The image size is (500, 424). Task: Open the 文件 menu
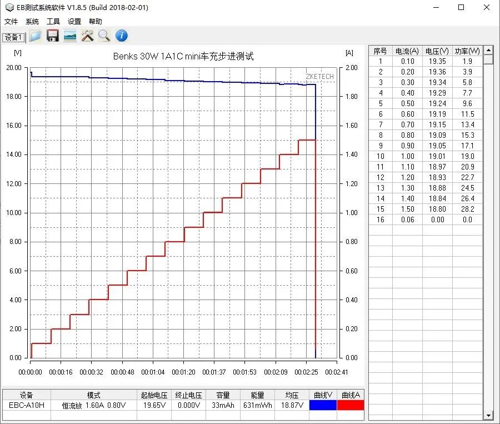point(11,21)
